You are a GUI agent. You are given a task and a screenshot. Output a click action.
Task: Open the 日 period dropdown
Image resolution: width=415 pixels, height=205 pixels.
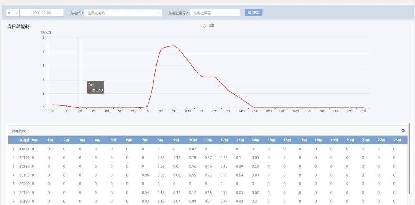tap(12, 13)
